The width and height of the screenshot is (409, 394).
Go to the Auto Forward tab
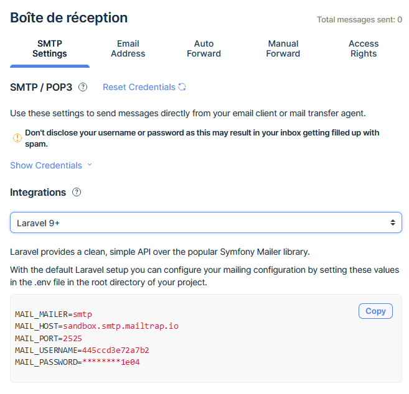click(x=204, y=48)
